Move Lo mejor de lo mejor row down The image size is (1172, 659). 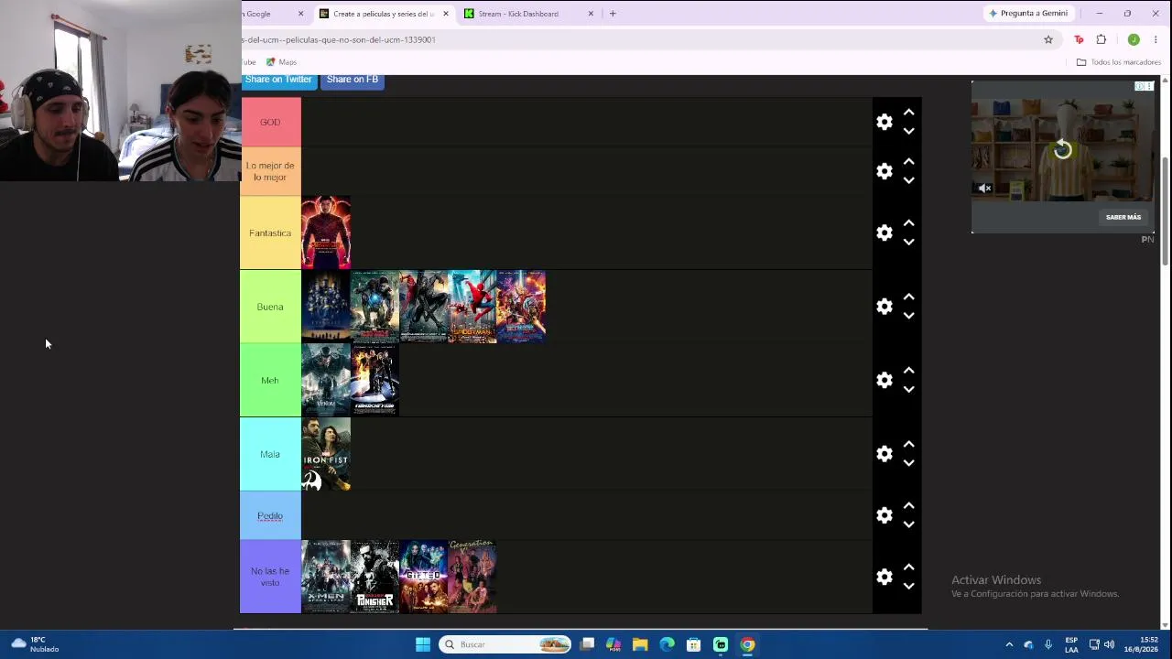click(909, 181)
